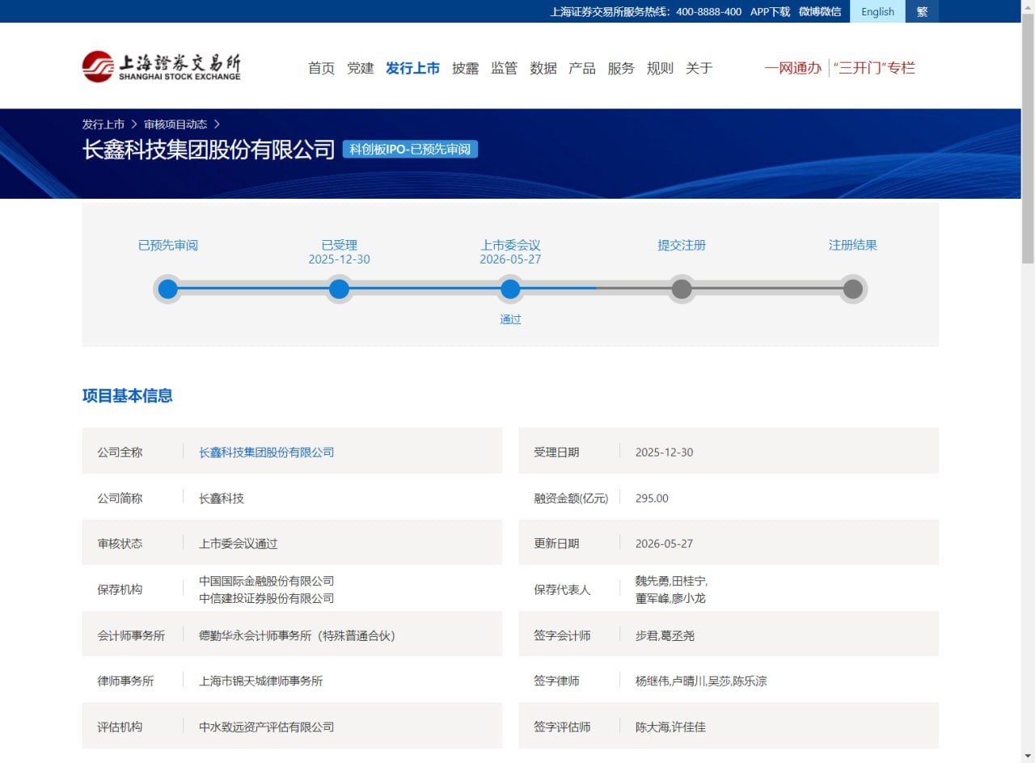1035x763 pixels.
Task: Click the Shanghai Stock Exchange logo
Action: coord(161,66)
